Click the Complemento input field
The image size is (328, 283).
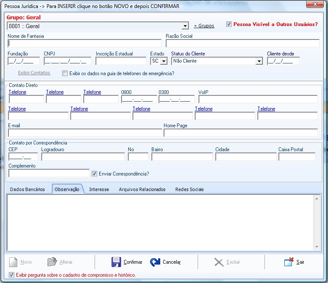click(x=49, y=173)
